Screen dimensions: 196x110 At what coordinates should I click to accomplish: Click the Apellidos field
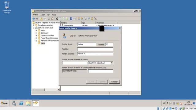(95, 49)
